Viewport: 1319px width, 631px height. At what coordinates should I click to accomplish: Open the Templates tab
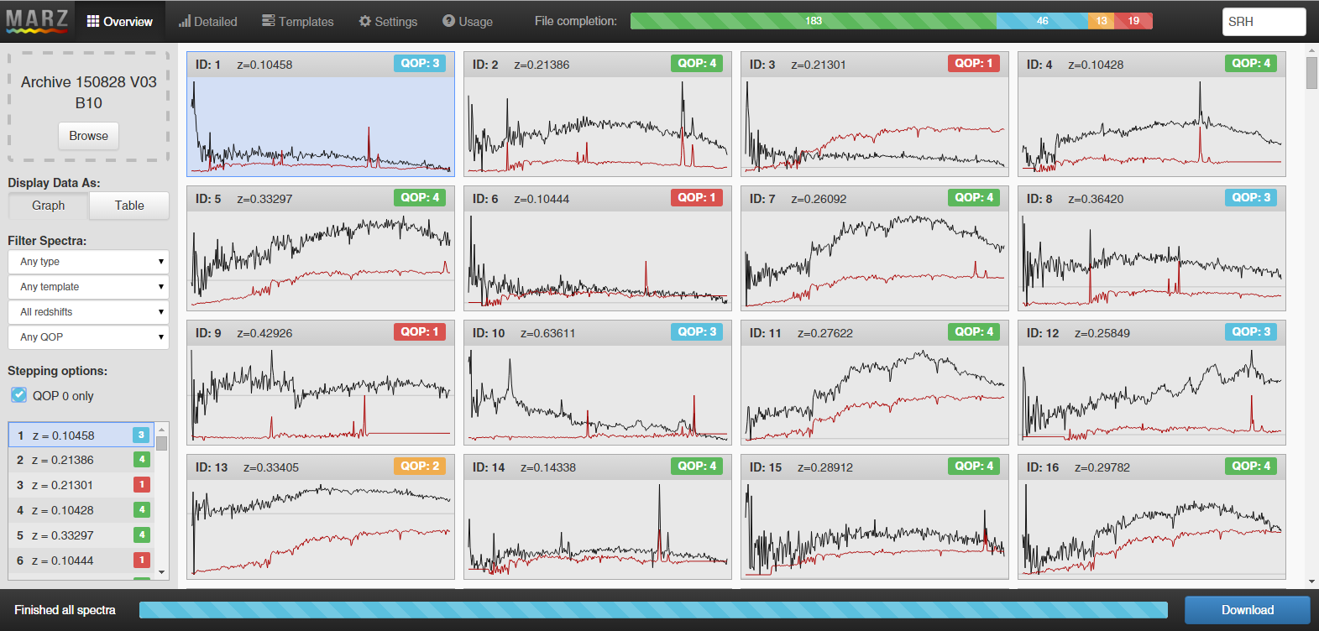point(297,21)
